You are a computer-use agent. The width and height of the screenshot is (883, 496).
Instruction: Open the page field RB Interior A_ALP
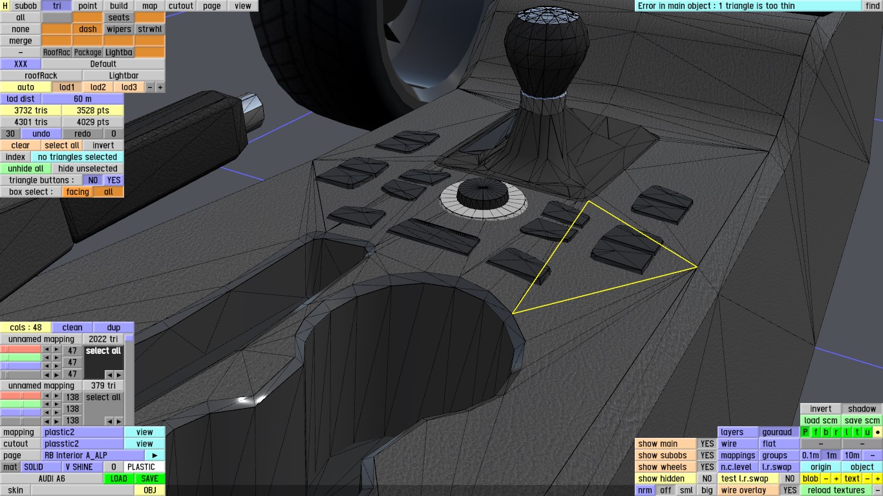click(x=93, y=455)
